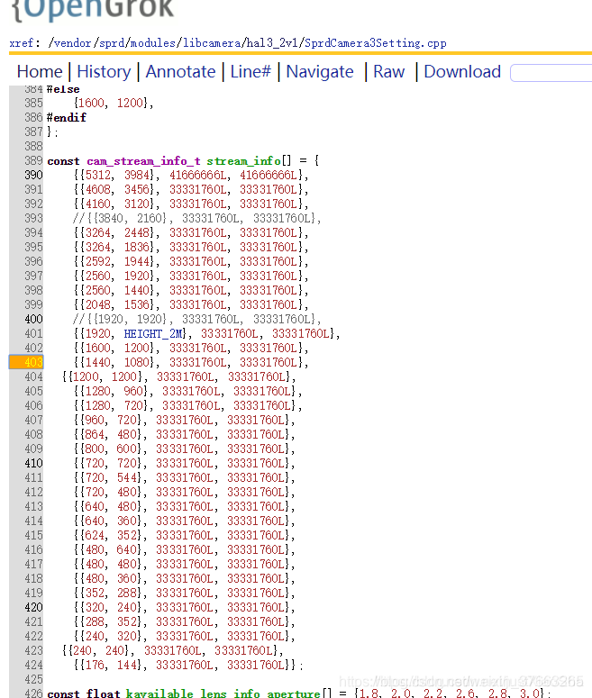Click the OpenGrok logo
The image size is (592, 698).
pyautogui.click(x=93, y=9)
